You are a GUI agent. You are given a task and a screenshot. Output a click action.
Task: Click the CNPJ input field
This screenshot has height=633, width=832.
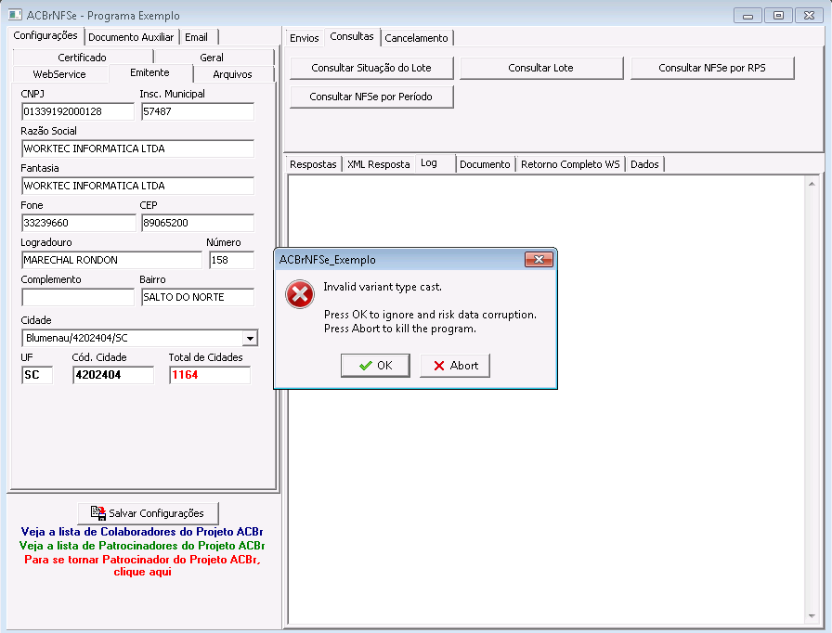(77, 111)
